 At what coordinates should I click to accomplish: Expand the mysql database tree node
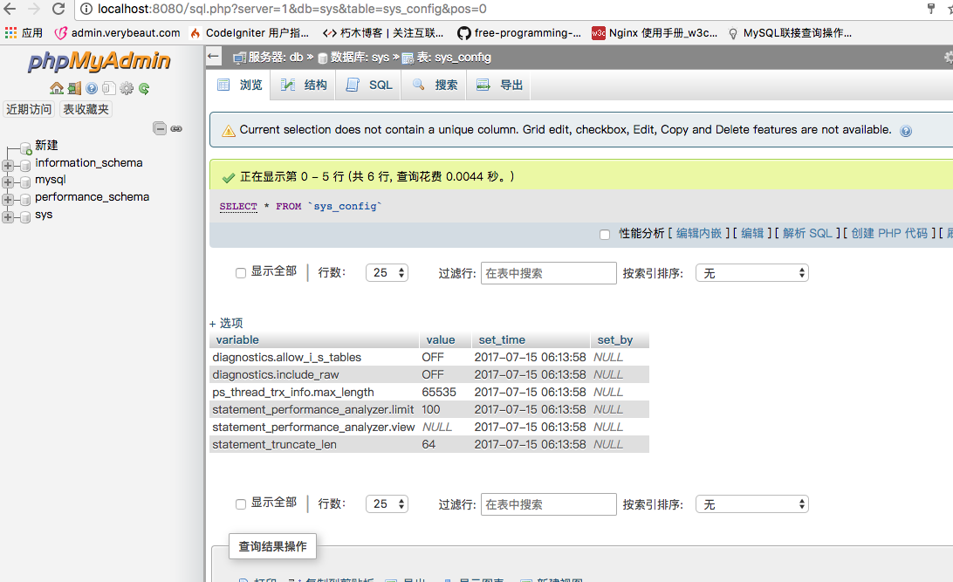pyautogui.click(x=9, y=181)
